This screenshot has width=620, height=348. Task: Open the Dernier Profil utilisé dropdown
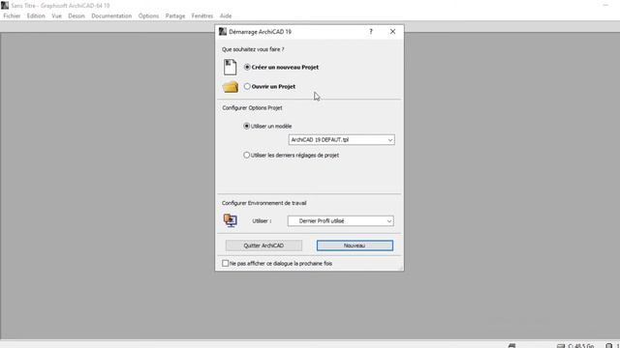click(341, 221)
